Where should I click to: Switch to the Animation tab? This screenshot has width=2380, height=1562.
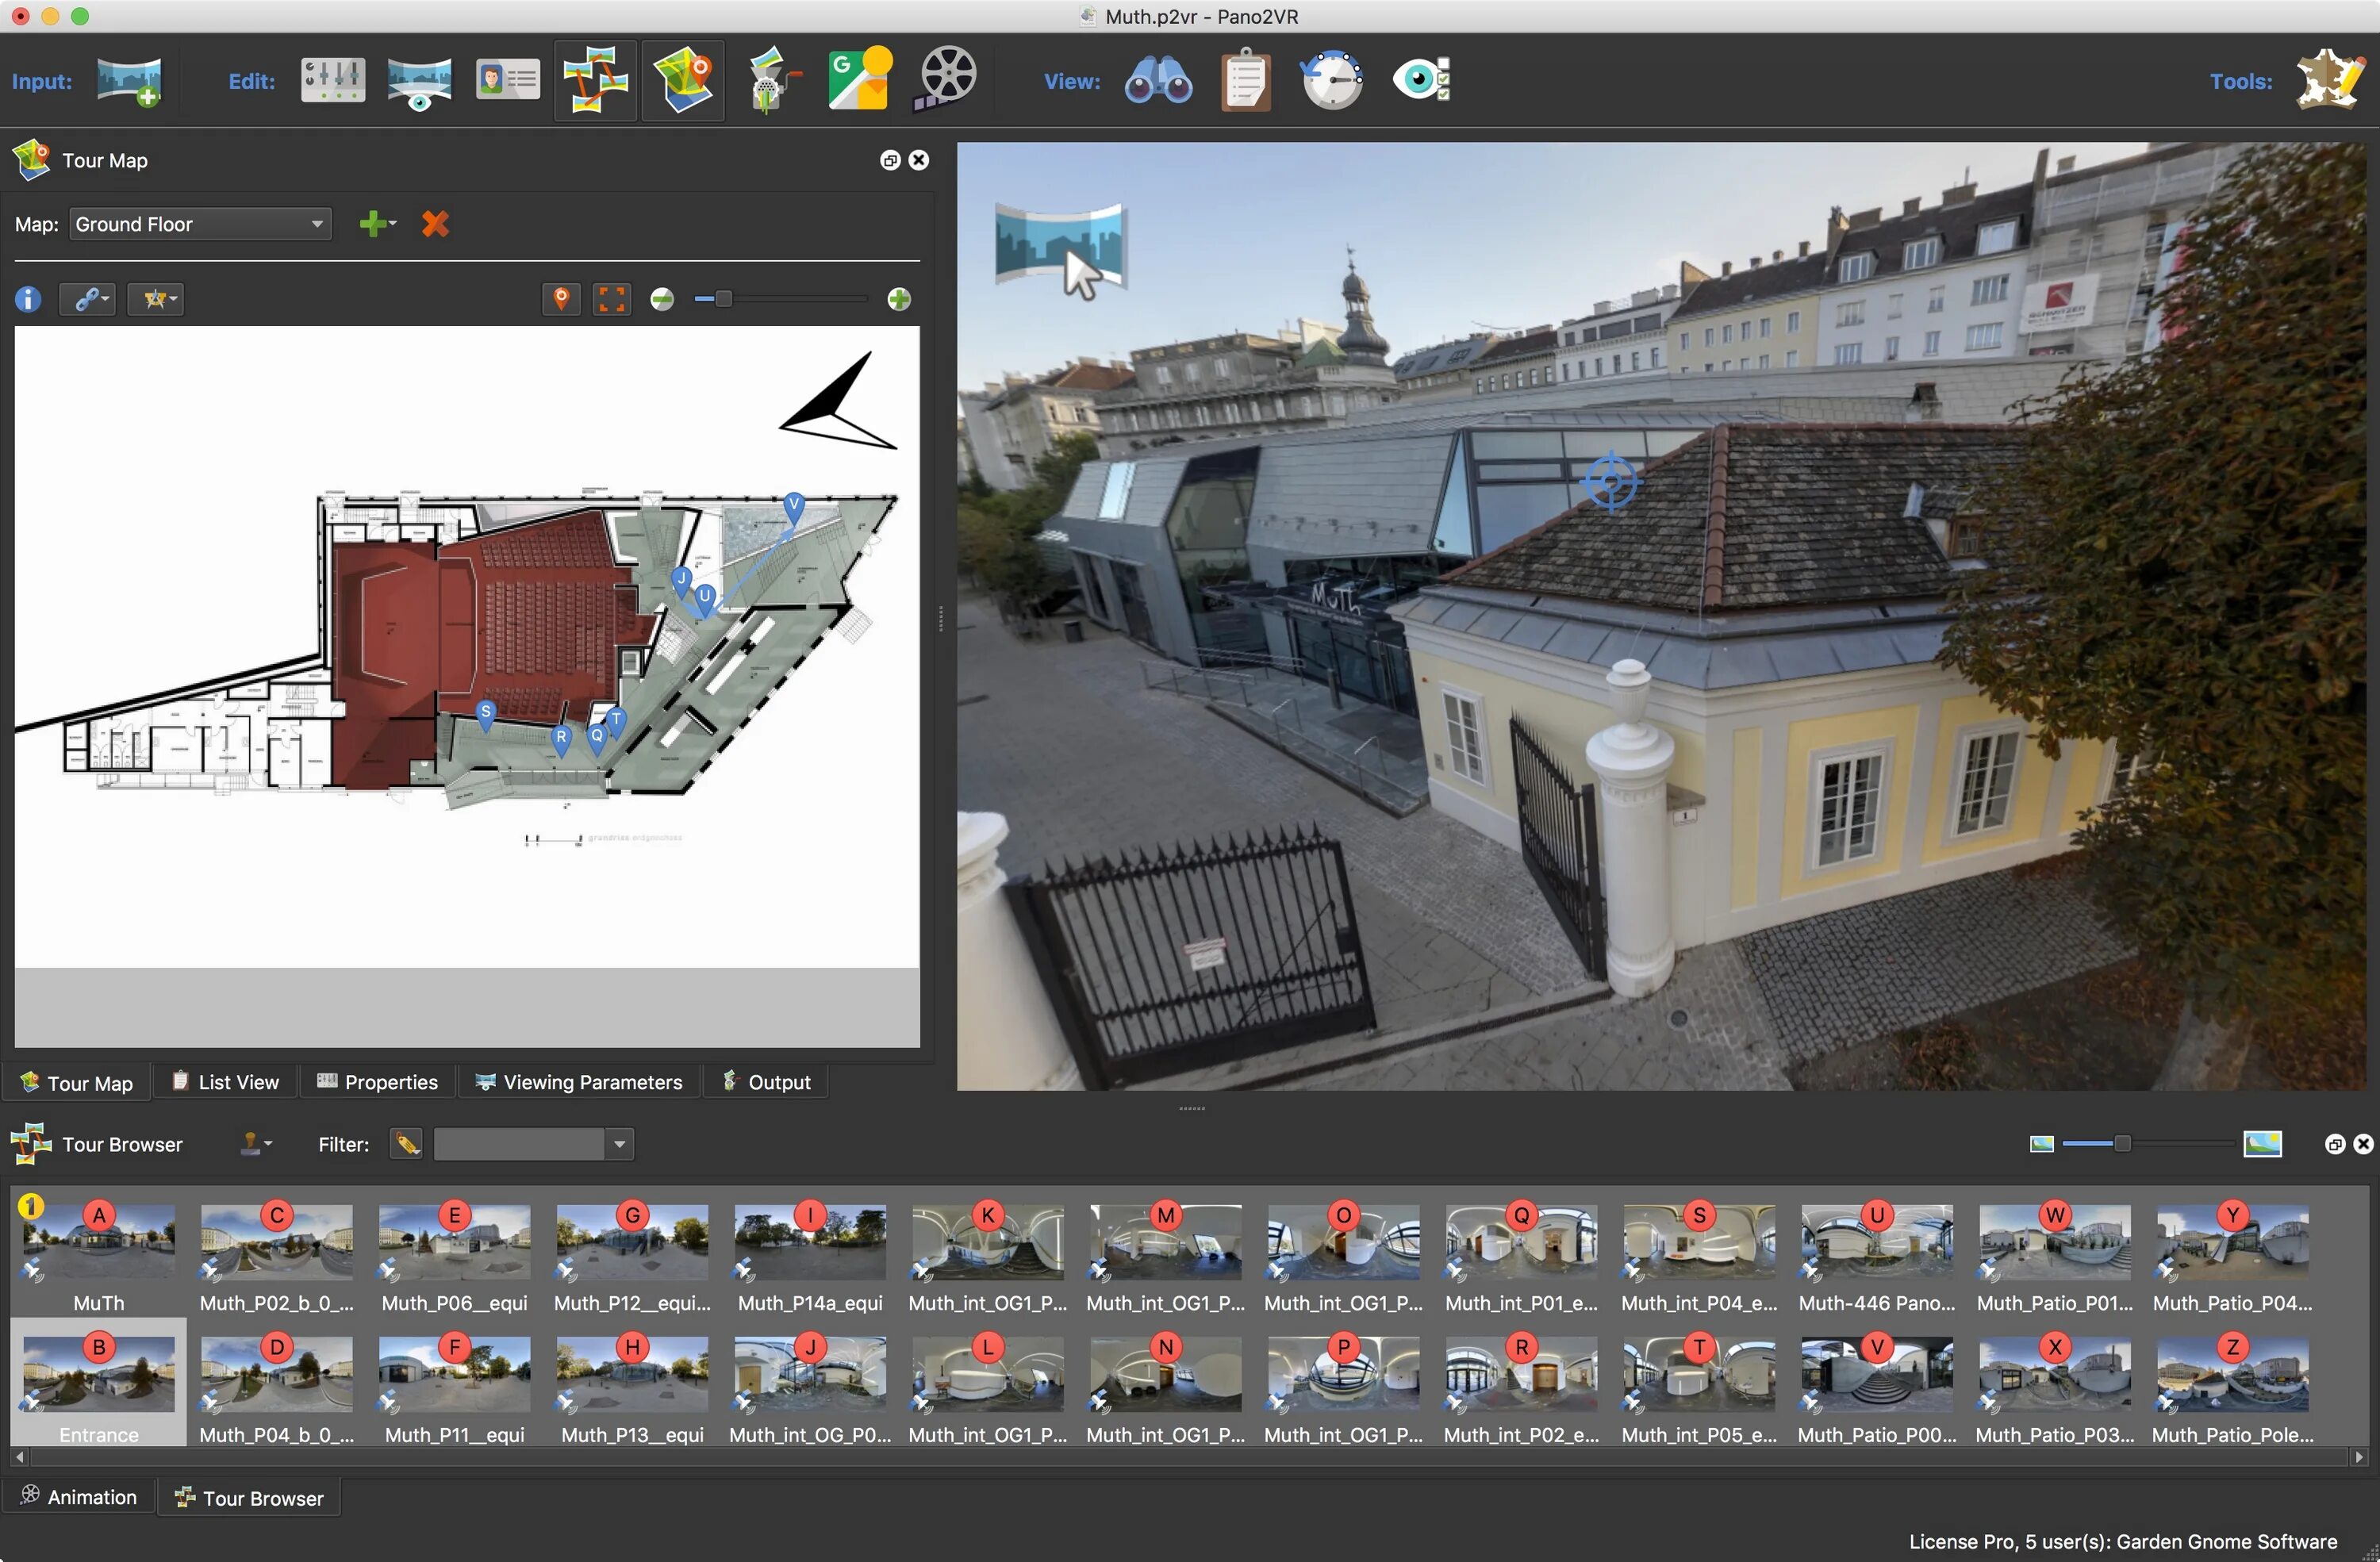79,1497
